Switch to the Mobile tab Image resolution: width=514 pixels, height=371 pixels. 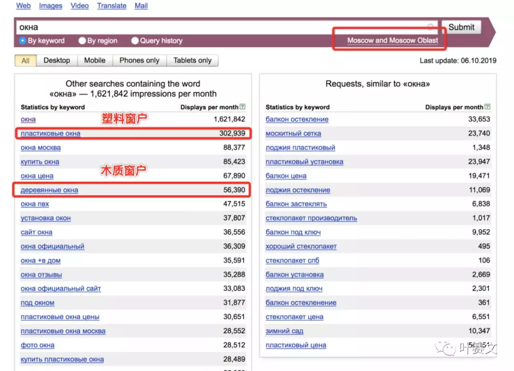point(94,60)
